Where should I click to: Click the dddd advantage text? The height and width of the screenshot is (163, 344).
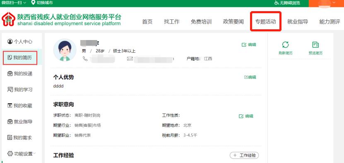point(58,86)
